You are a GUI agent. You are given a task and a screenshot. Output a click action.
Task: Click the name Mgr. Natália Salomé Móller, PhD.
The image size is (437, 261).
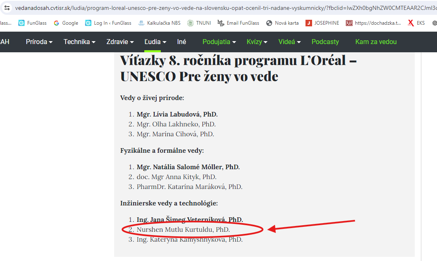tap(188, 167)
